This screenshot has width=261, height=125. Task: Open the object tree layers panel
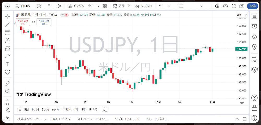(x=254, y=37)
